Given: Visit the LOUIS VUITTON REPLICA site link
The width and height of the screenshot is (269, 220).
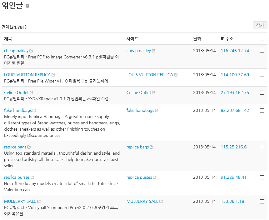Looking at the screenshot, I should tap(150, 75).
